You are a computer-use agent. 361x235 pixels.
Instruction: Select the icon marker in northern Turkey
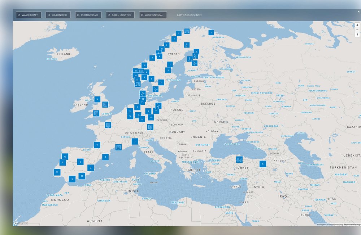coord(239,159)
